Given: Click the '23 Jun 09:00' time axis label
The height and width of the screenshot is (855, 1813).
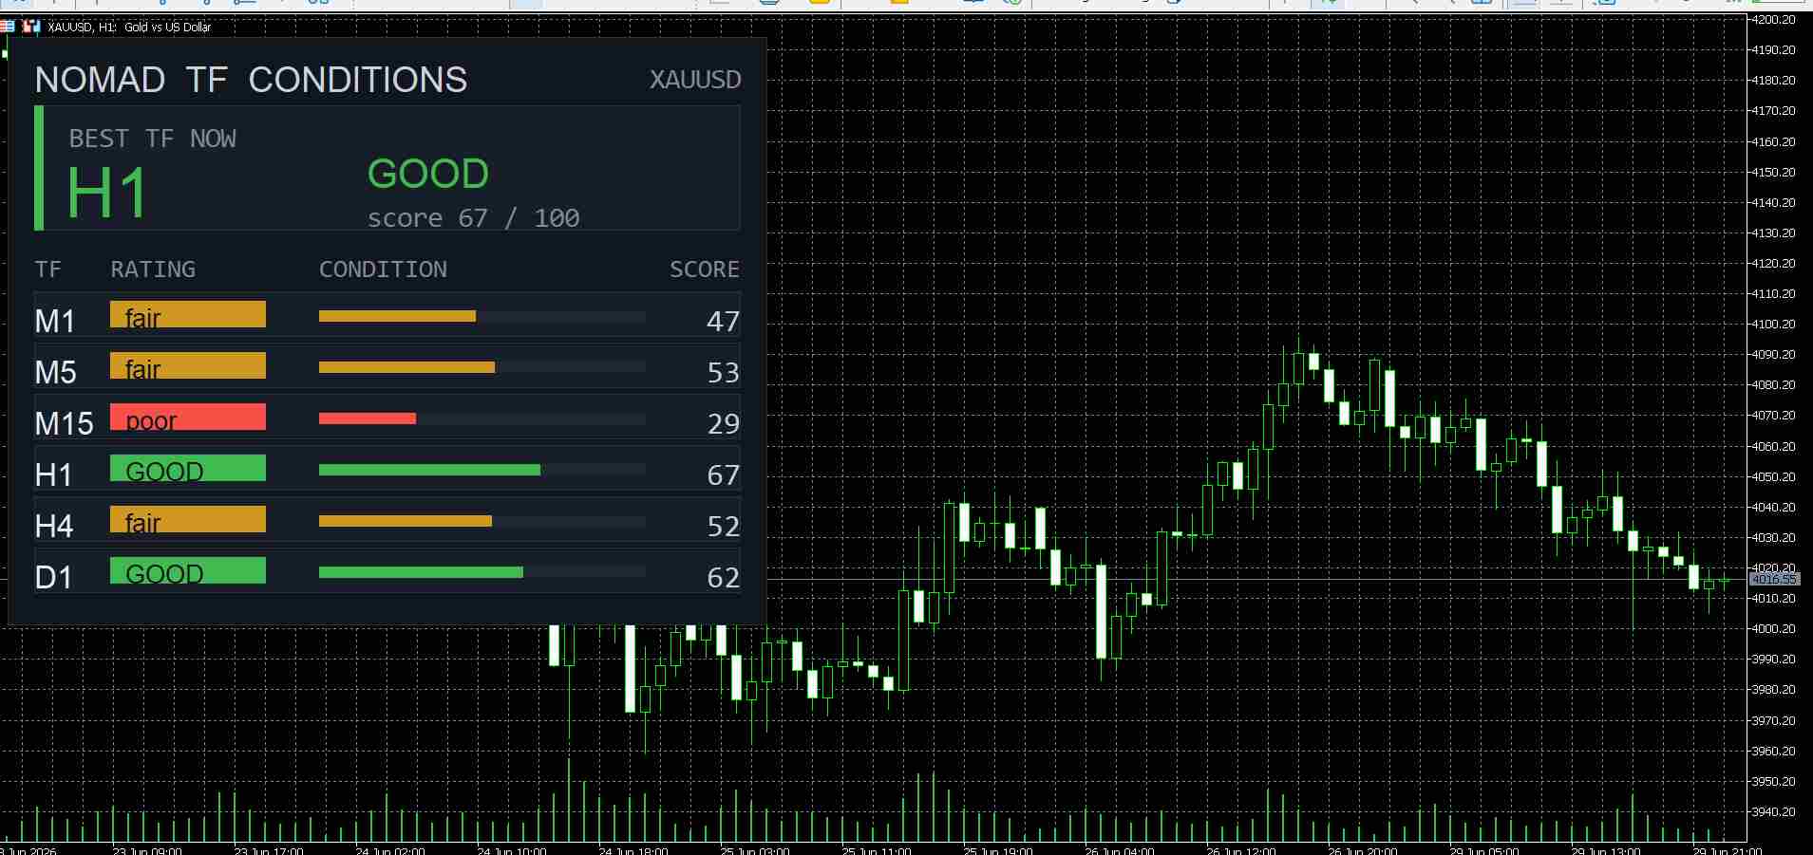Looking at the screenshot, I should pyautogui.click(x=147, y=850).
